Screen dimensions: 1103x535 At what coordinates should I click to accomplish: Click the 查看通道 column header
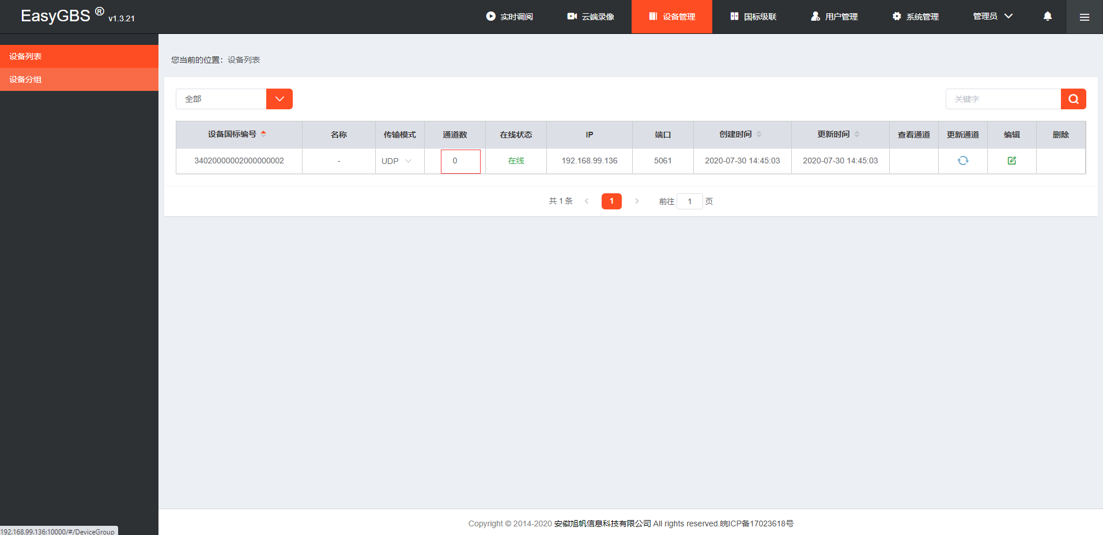pyautogui.click(x=914, y=135)
